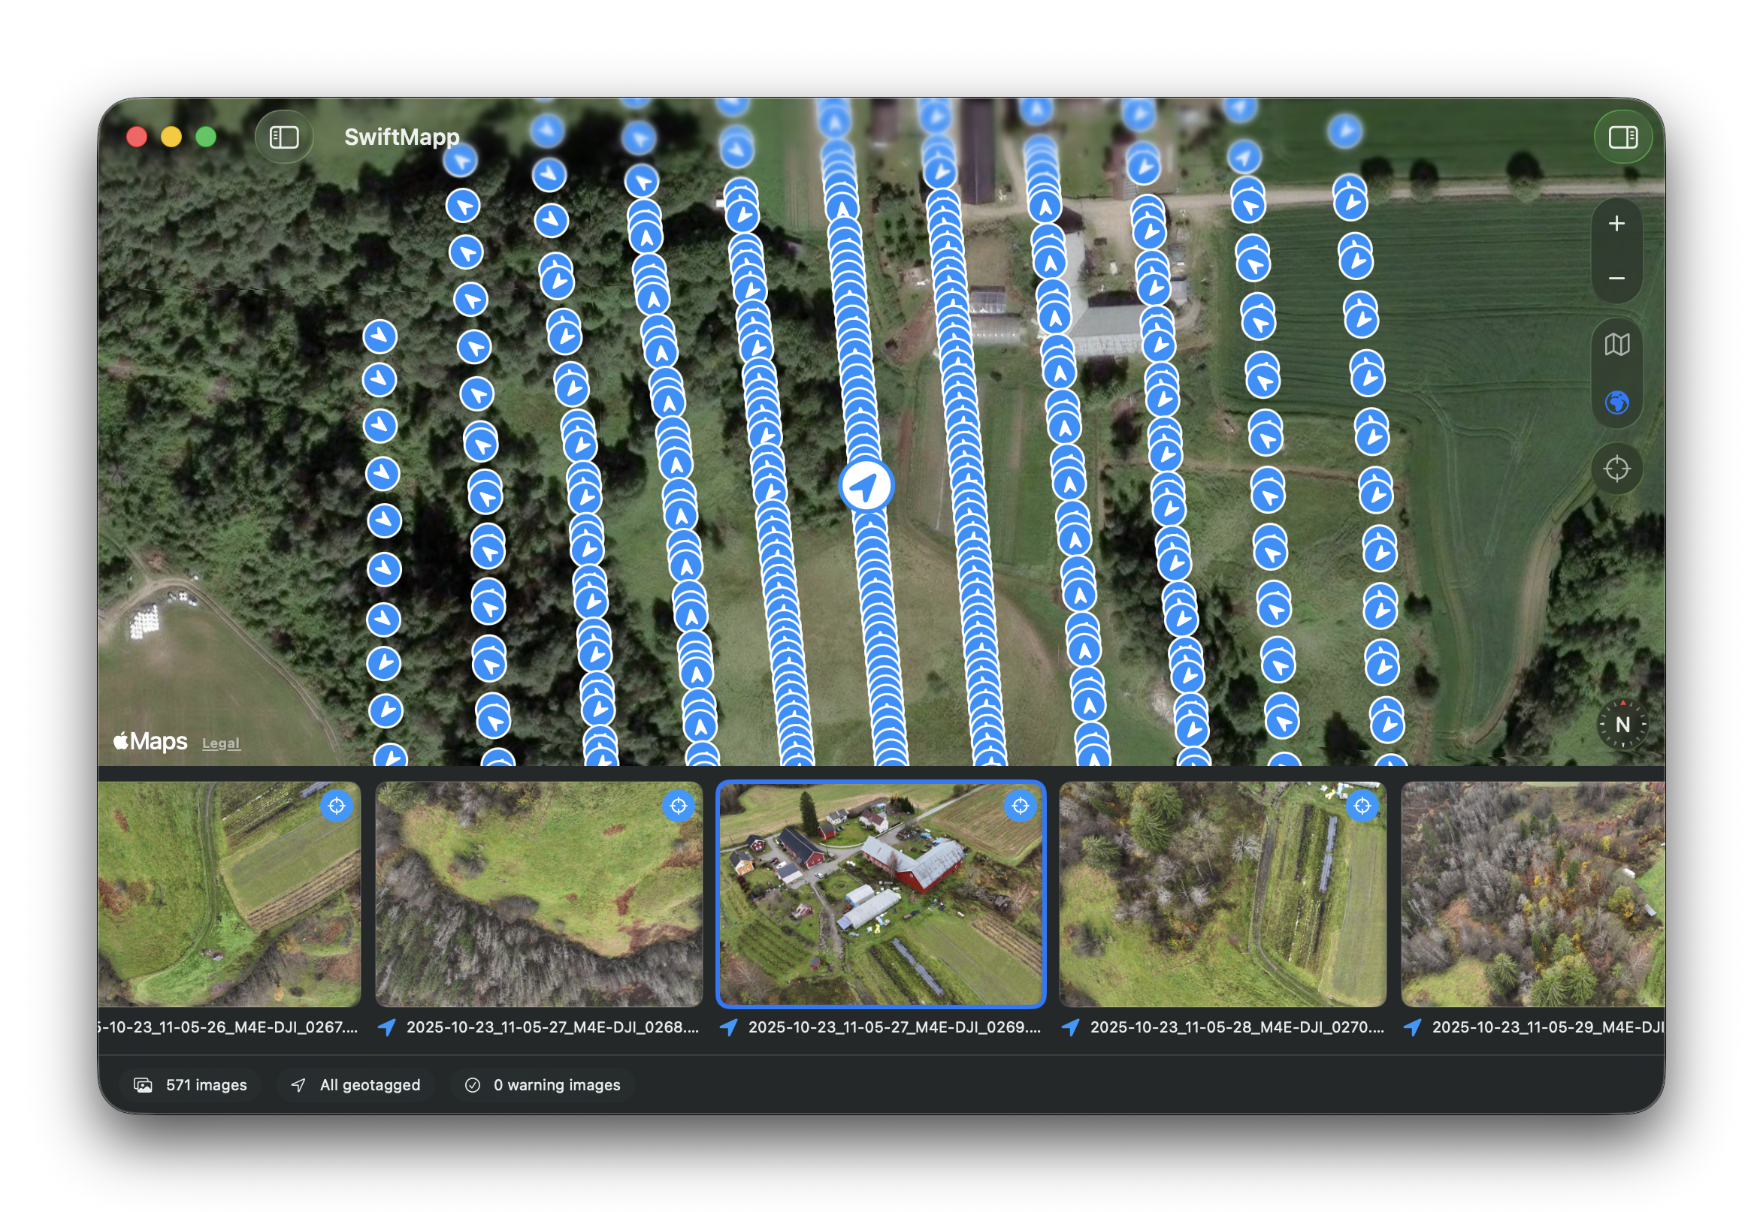The height and width of the screenshot is (1212, 1763).
Task: Open the Apple Maps Legal link
Action: click(x=220, y=743)
